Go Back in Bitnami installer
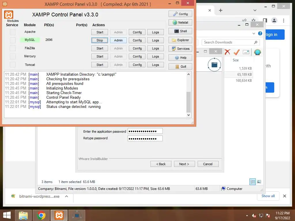The height and width of the screenshot is (221, 295). 161,164
